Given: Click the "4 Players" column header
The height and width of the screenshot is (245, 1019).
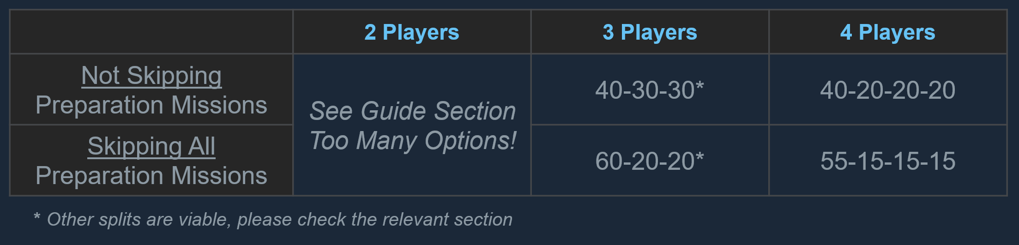Looking at the screenshot, I should pyautogui.click(x=887, y=32).
